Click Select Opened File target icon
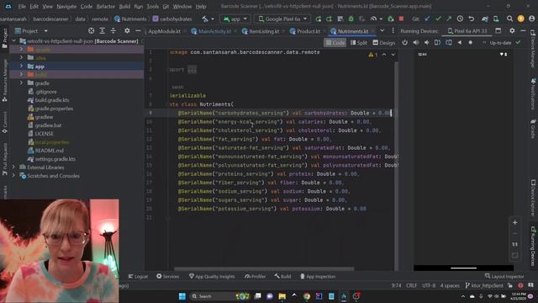 pyautogui.click(x=92, y=31)
